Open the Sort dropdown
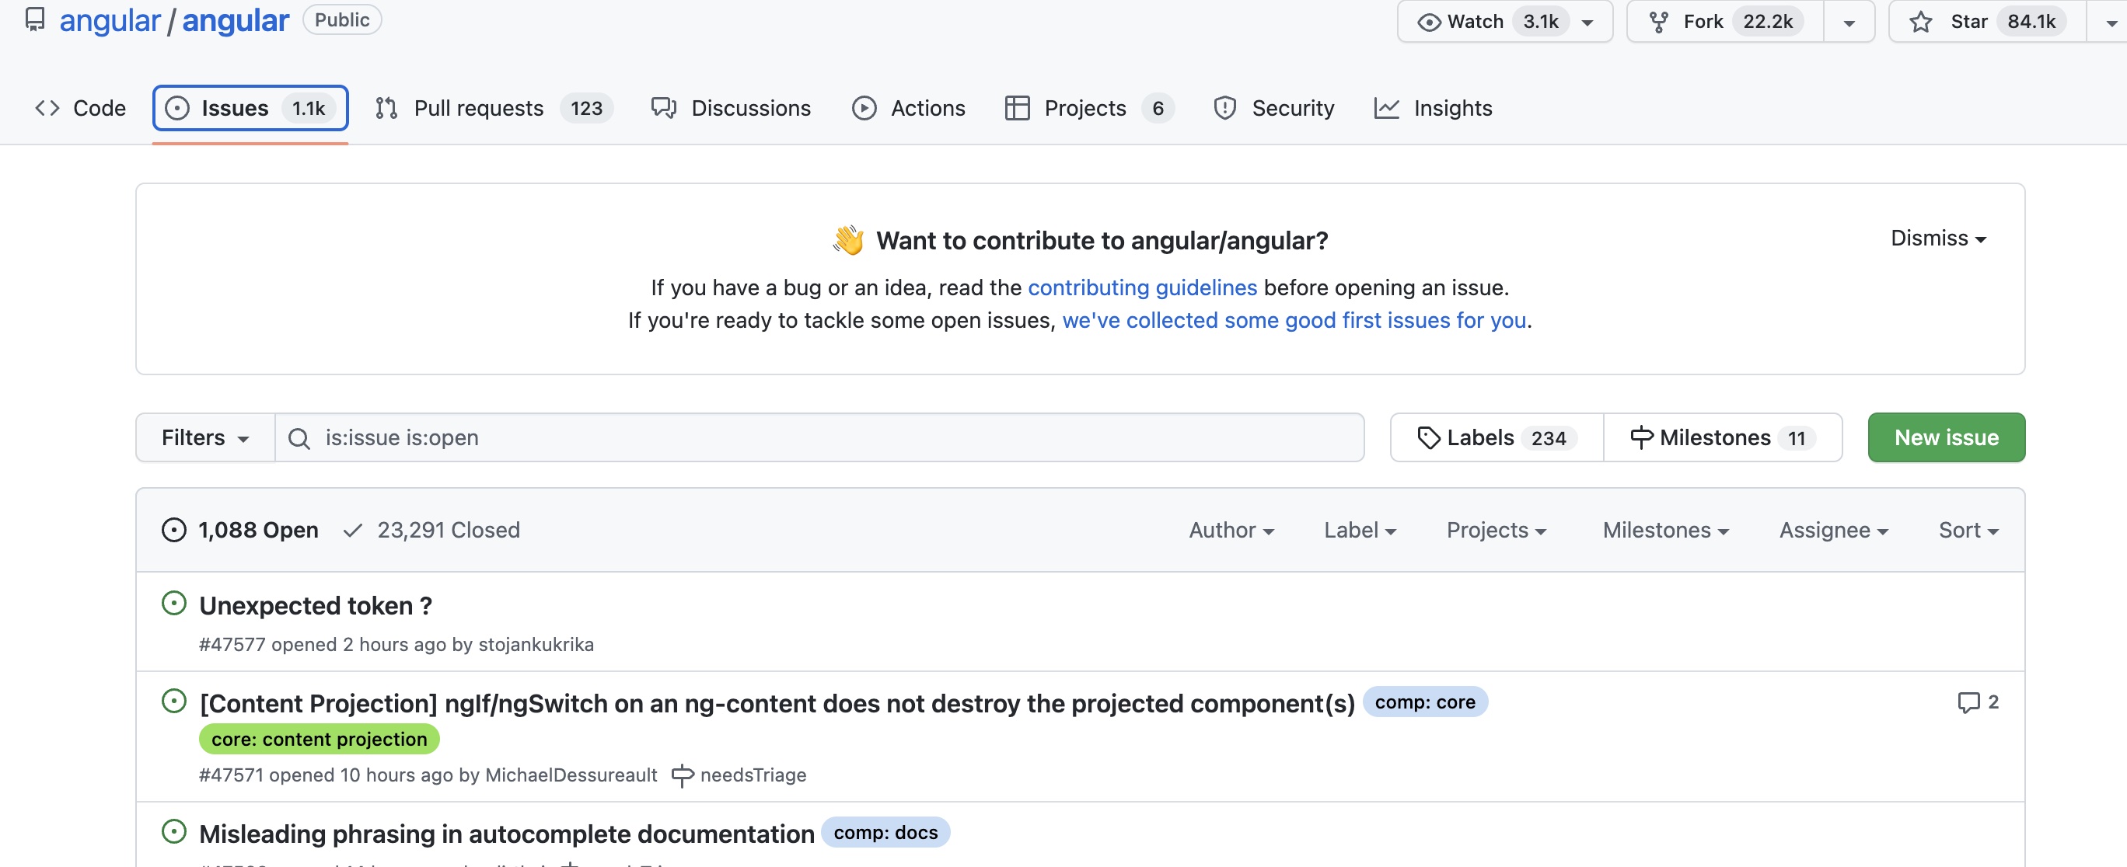The height and width of the screenshot is (867, 2127). coord(1968,530)
